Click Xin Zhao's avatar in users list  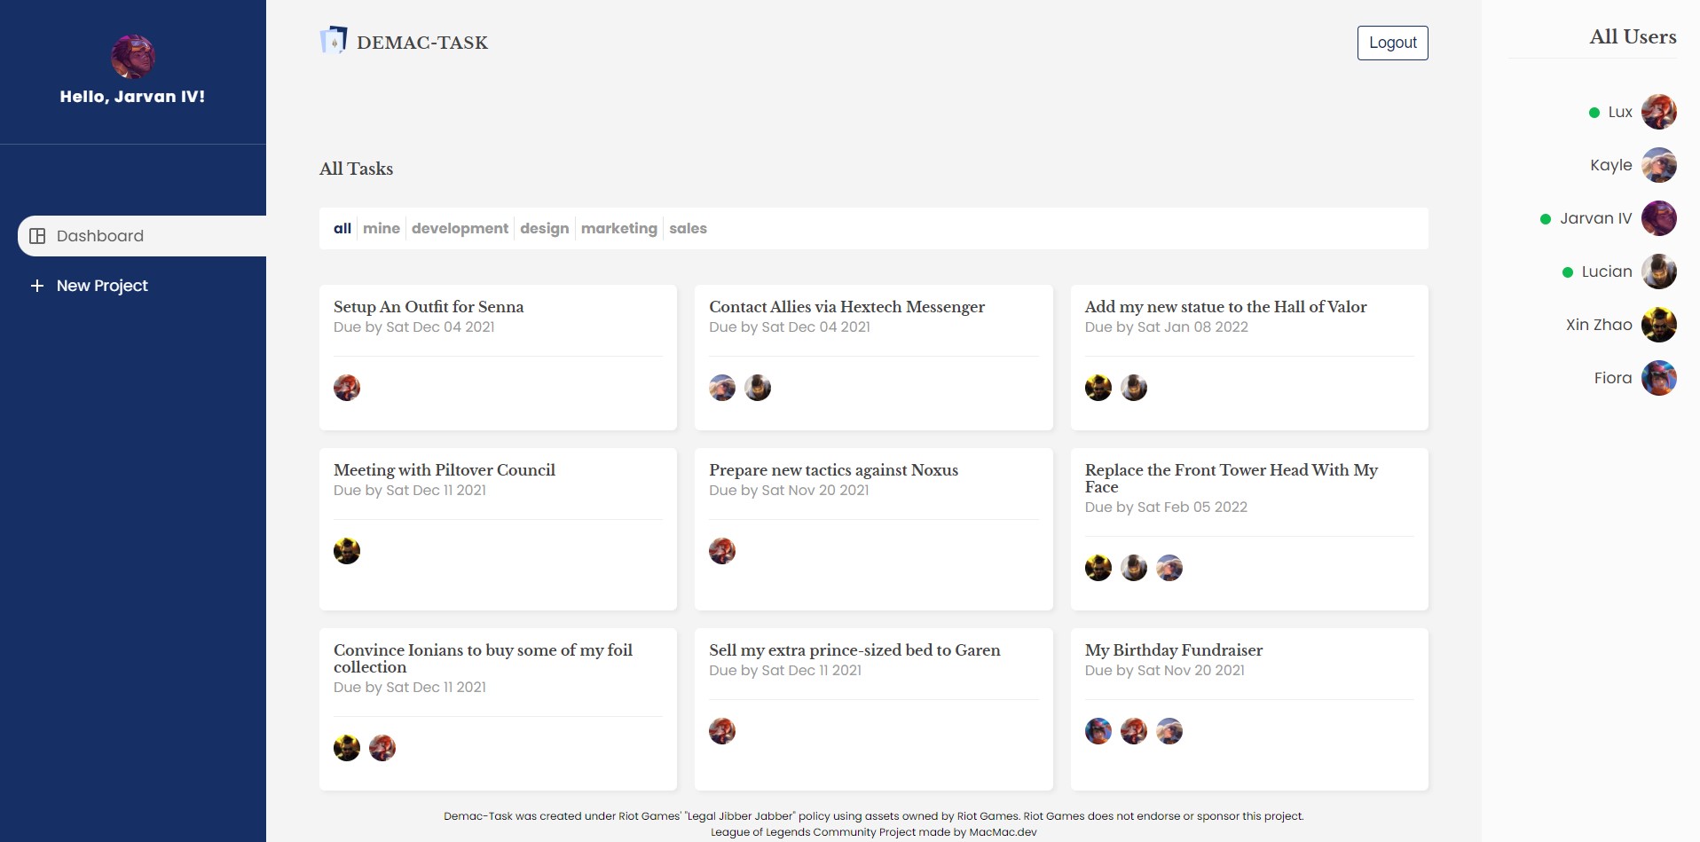pyautogui.click(x=1658, y=325)
